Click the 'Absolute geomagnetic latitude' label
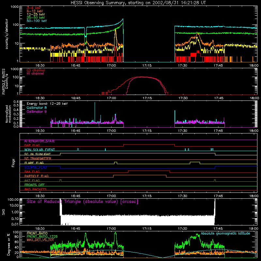 pos(225,233)
